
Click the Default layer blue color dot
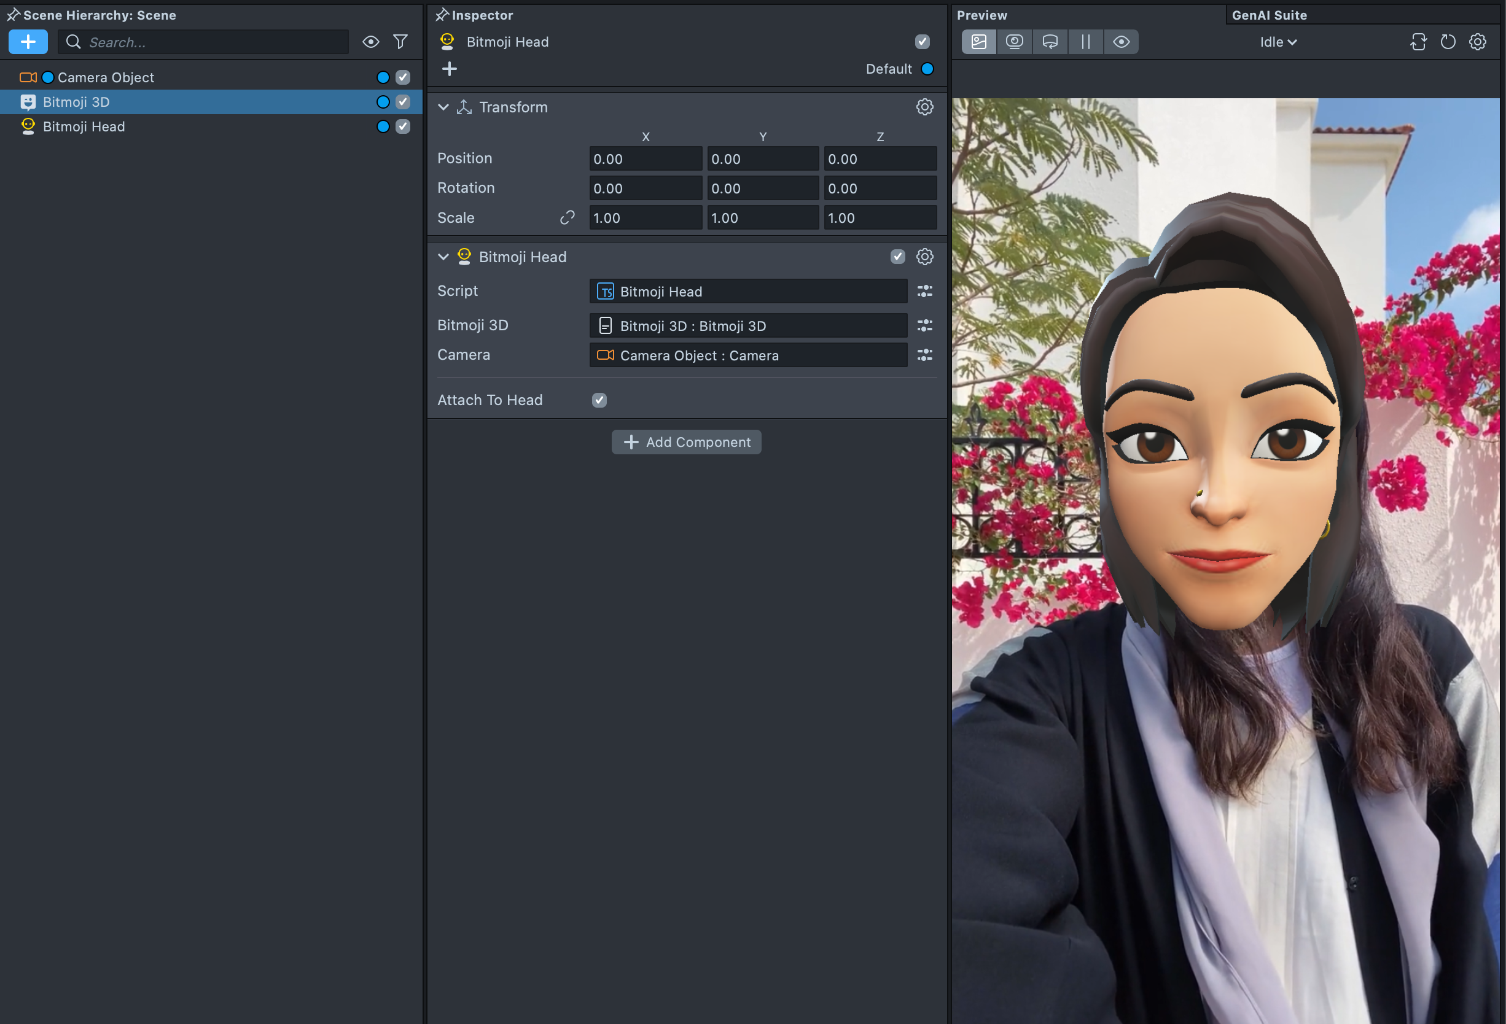[927, 69]
